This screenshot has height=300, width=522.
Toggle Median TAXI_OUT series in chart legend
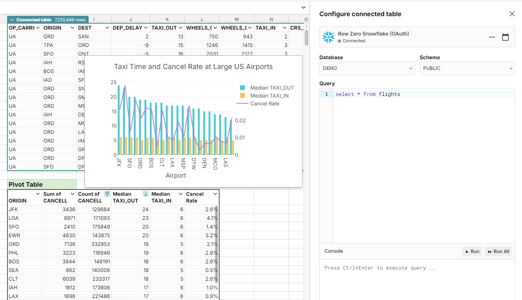coord(267,88)
